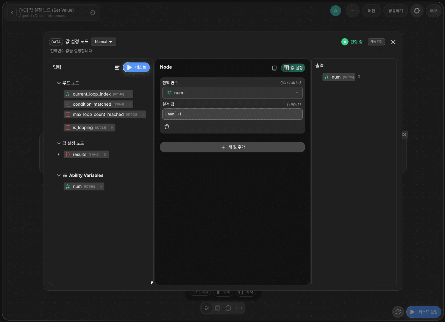Click the 배포 button
This screenshot has width=445, height=322.
click(433, 11)
